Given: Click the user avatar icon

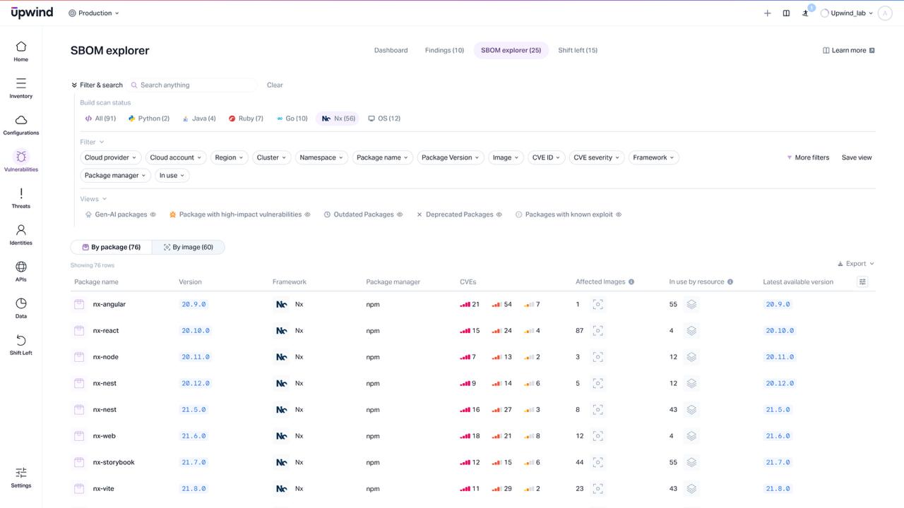Looking at the screenshot, I should 885,13.
